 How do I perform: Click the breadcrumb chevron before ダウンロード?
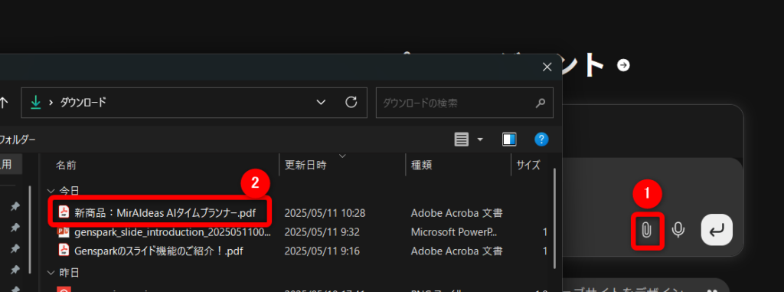51,103
